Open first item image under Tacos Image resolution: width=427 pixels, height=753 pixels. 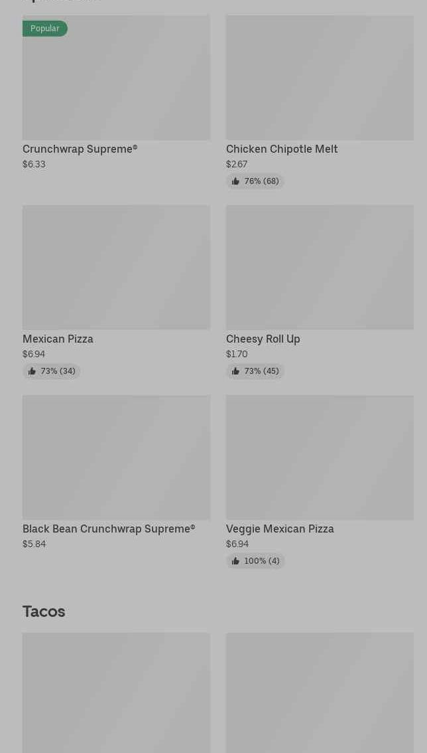click(116, 693)
